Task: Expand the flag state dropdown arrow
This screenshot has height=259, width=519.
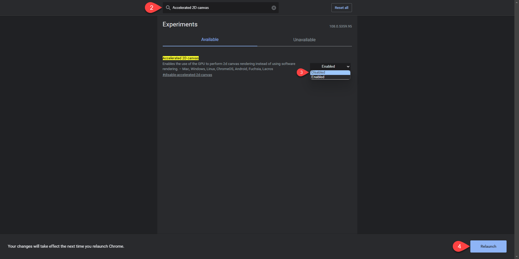Action: 348,67
